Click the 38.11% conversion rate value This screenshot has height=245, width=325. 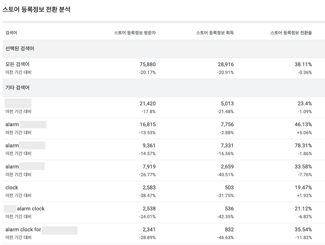tap(303, 65)
